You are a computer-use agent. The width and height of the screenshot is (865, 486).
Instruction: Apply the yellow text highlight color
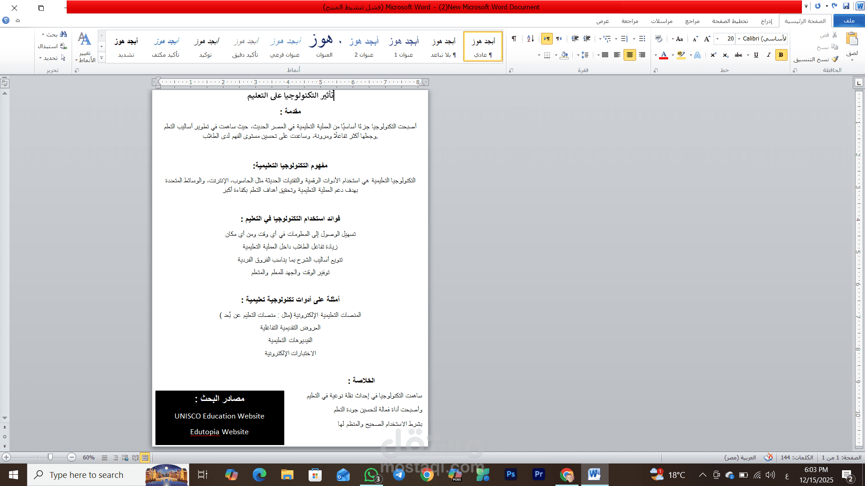[681, 55]
